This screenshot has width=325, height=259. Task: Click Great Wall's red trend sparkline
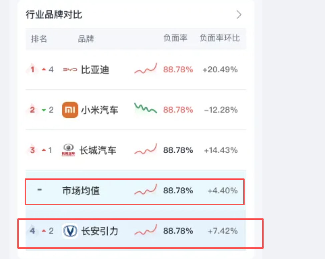146,149
